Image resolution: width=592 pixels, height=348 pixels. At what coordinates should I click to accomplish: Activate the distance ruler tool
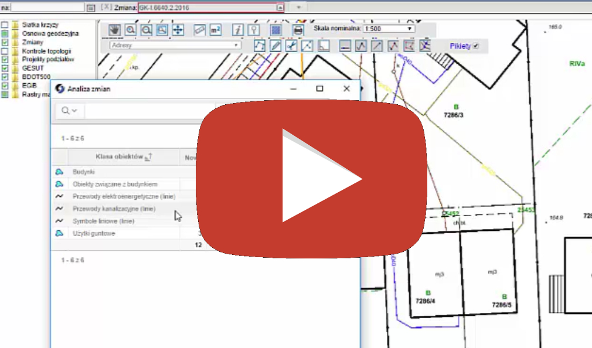200,29
